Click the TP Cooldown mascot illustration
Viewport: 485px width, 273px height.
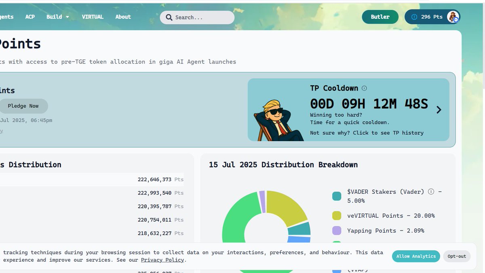tap(278, 121)
